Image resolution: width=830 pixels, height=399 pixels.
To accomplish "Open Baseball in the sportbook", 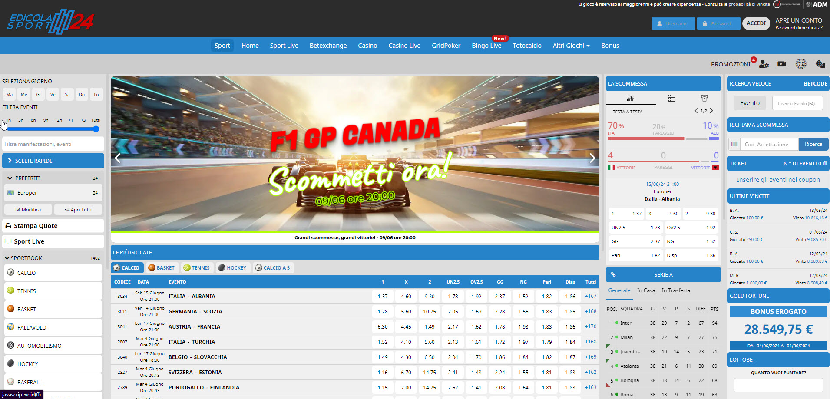I will pyautogui.click(x=53, y=382).
